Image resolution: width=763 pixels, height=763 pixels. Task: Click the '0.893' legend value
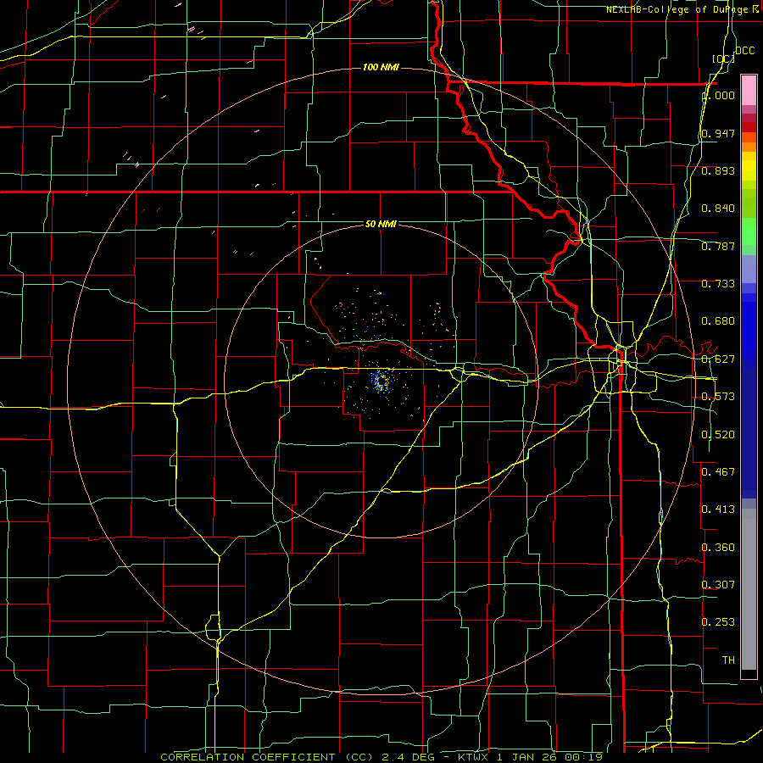718,170
